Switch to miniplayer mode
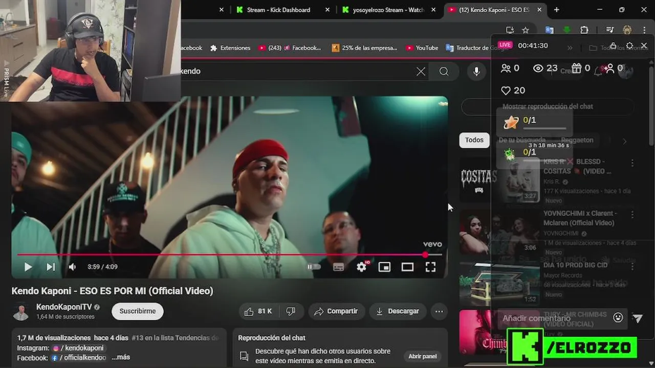This screenshot has width=655, height=368. tap(384, 267)
